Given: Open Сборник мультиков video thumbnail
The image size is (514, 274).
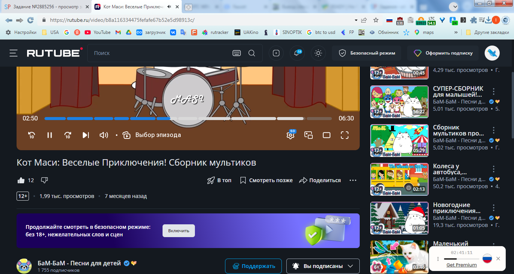Looking at the screenshot, I should point(399,140).
